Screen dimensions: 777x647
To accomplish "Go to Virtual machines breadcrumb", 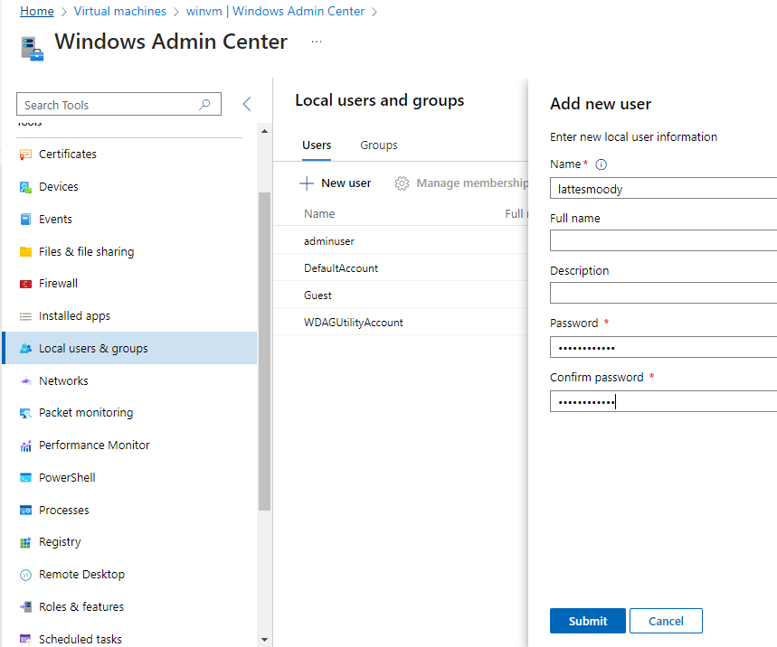I will pyautogui.click(x=120, y=11).
